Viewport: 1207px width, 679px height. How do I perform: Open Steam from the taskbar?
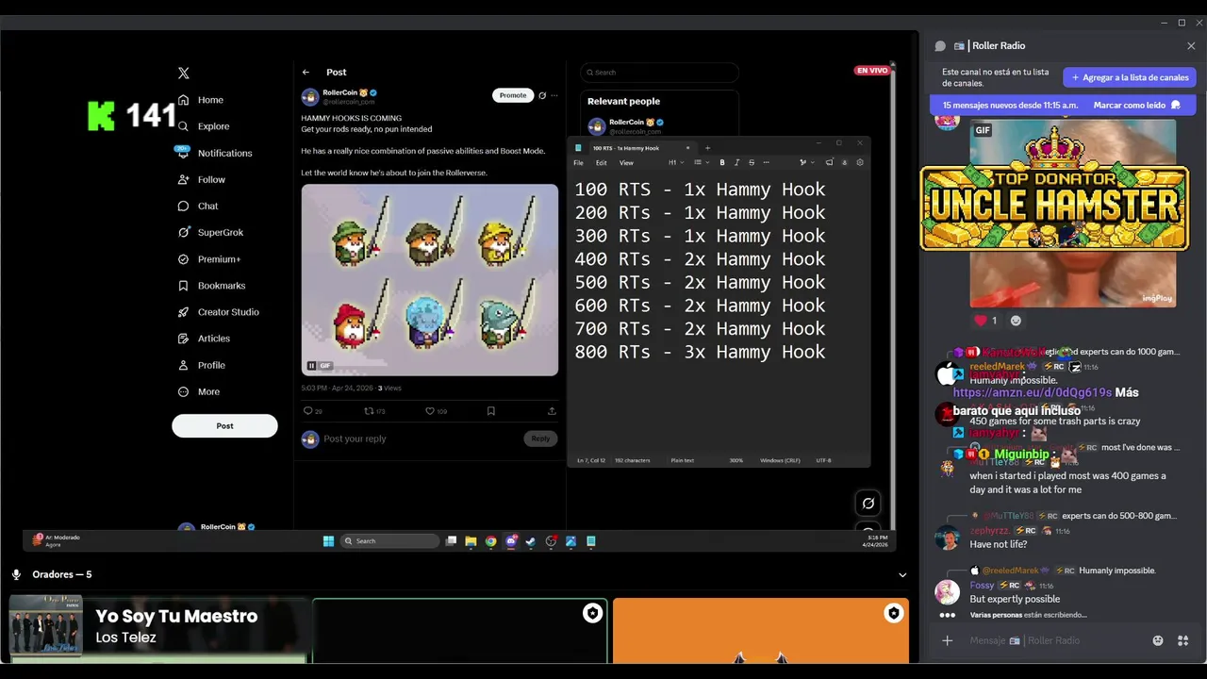coord(531,541)
